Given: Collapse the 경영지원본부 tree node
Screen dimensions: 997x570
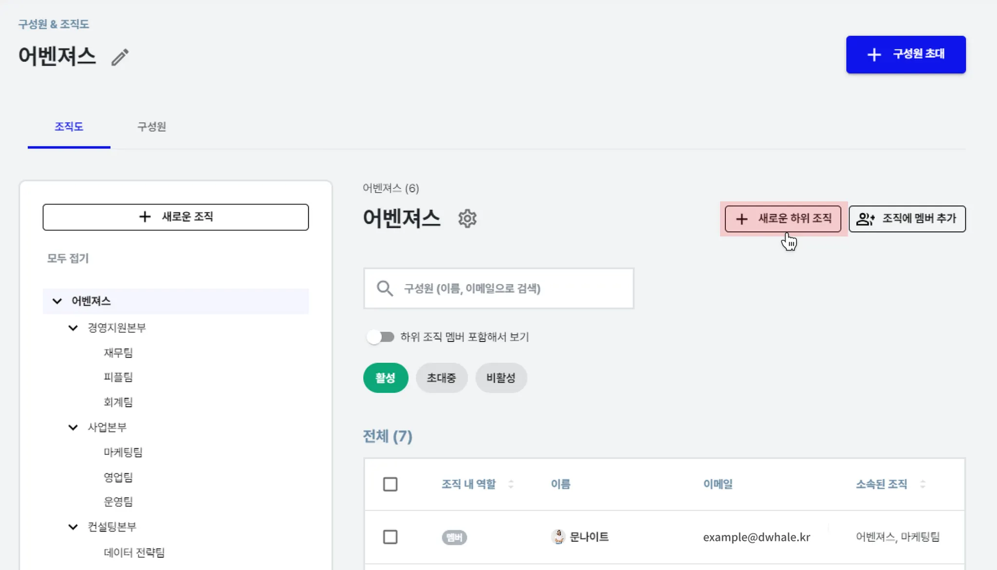Looking at the screenshot, I should pyautogui.click(x=73, y=328).
